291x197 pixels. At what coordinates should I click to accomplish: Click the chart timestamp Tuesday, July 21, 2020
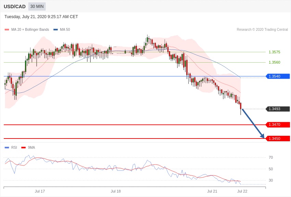pos(41,17)
